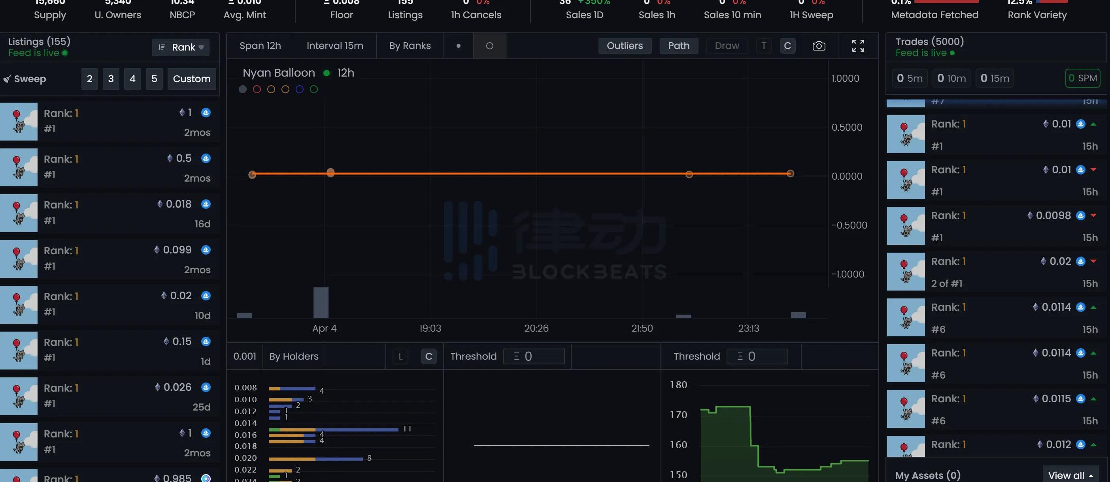The width and height of the screenshot is (1110, 482).
Task: Toggle the C button in chart toolbar
Action: click(787, 46)
